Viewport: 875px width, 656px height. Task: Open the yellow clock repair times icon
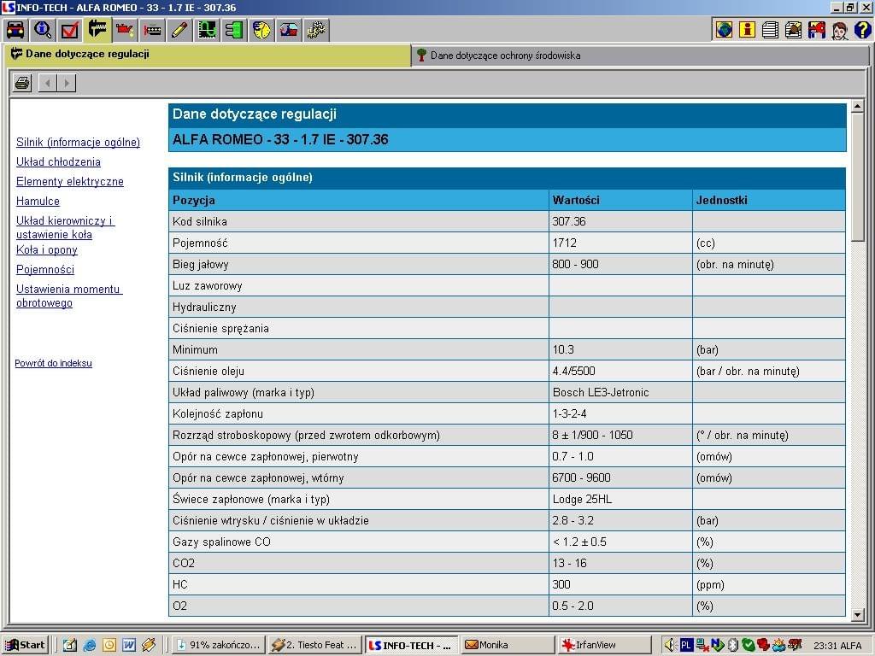tap(261, 30)
